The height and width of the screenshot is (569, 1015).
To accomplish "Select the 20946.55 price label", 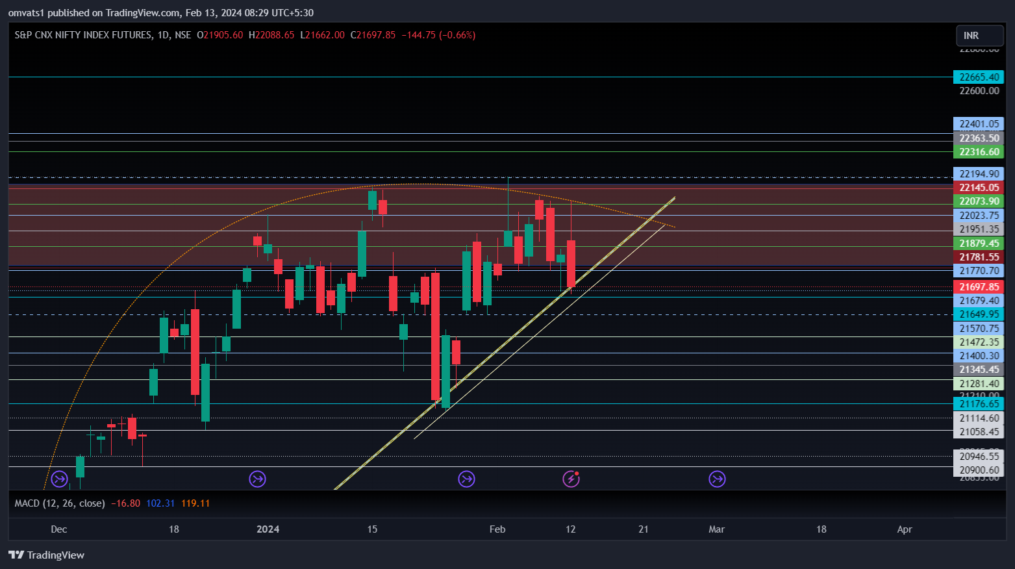I will coord(978,457).
